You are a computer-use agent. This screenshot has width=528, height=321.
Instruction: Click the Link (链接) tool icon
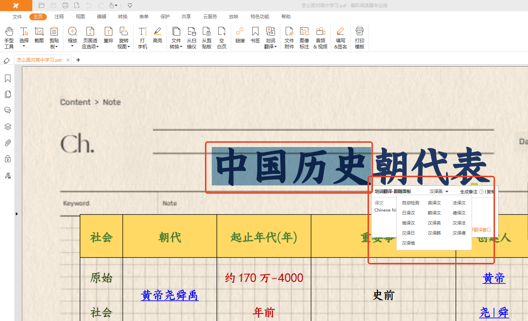tap(240, 35)
